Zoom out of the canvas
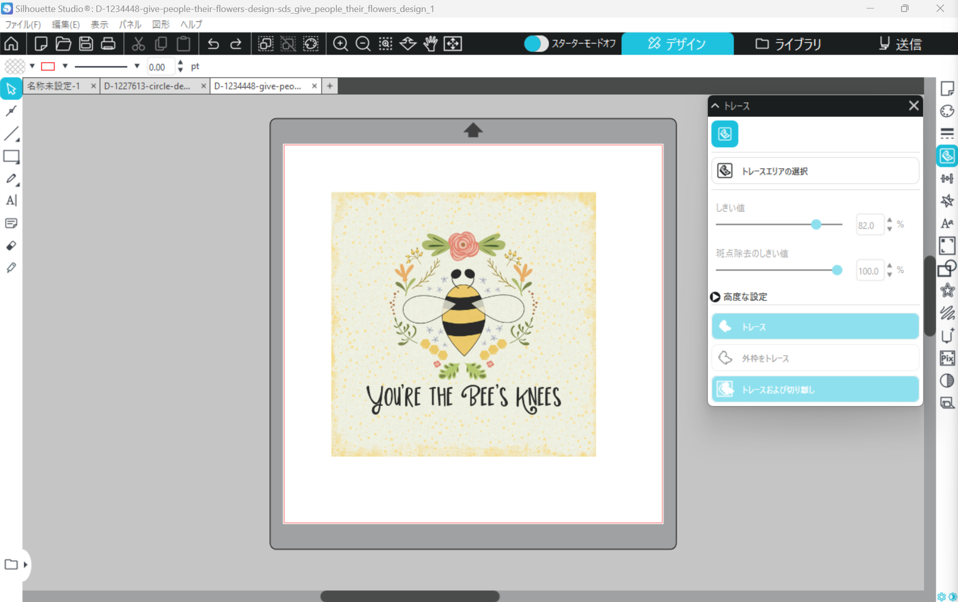Image resolution: width=958 pixels, height=602 pixels. (x=363, y=44)
